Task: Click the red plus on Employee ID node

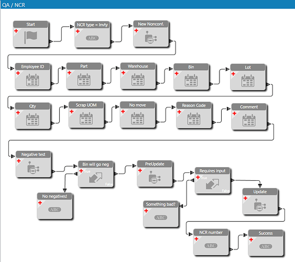Action: (18, 73)
